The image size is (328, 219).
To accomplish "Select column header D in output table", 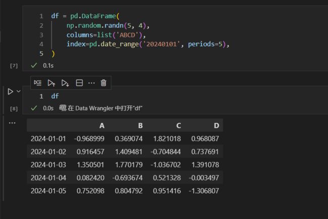I will click(x=216, y=126).
